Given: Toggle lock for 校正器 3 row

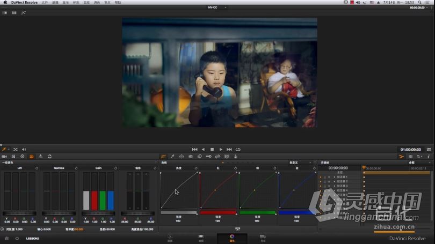Looking at the screenshot, I should [325, 186].
